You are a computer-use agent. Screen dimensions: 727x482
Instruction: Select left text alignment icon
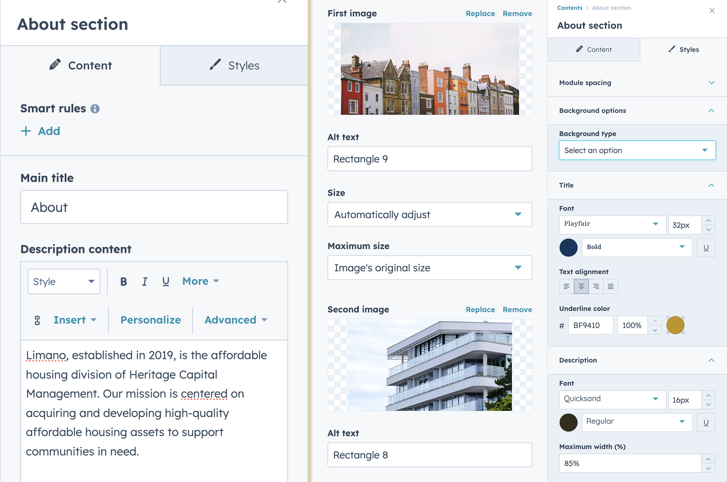(567, 286)
